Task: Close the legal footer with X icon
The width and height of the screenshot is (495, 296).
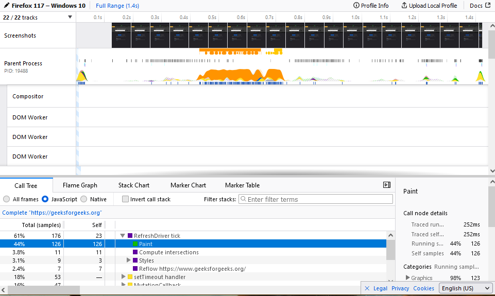Action: (x=367, y=288)
